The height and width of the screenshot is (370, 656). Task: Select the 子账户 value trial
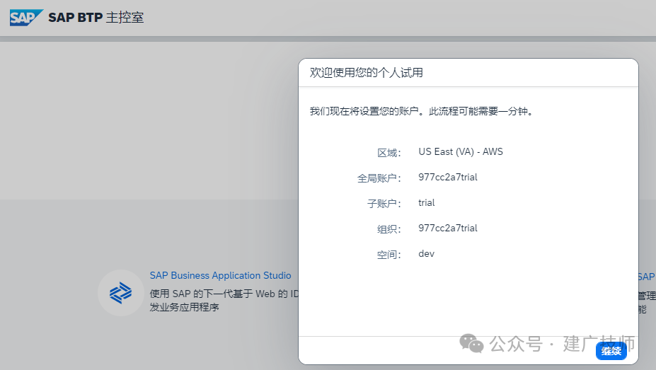tap(426, 203)
